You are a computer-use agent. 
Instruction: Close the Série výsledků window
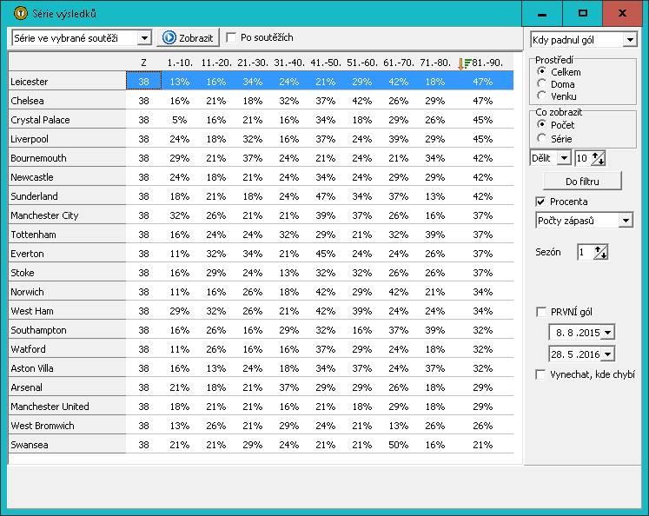coord(622,14)
